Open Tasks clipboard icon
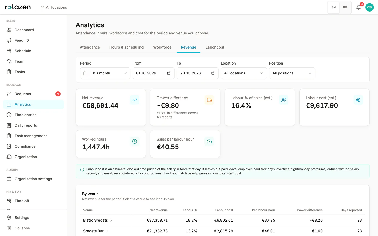Viewport: 378px width, 236px height. point(9,72)
